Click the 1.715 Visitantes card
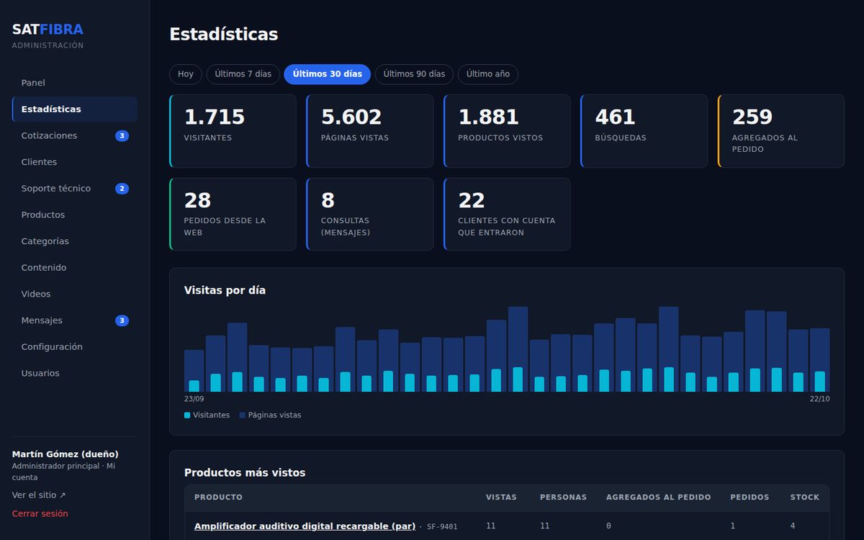 click(233, 131)
